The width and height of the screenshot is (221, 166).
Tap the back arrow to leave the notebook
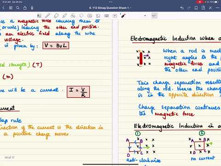[x=4, y=8]
